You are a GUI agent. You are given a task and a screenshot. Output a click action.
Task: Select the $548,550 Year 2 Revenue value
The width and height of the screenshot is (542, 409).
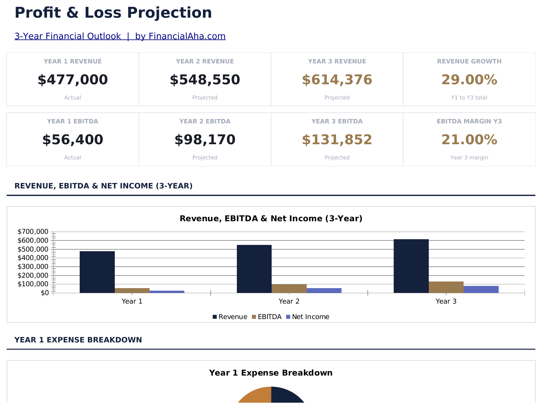tap(205, 80)
